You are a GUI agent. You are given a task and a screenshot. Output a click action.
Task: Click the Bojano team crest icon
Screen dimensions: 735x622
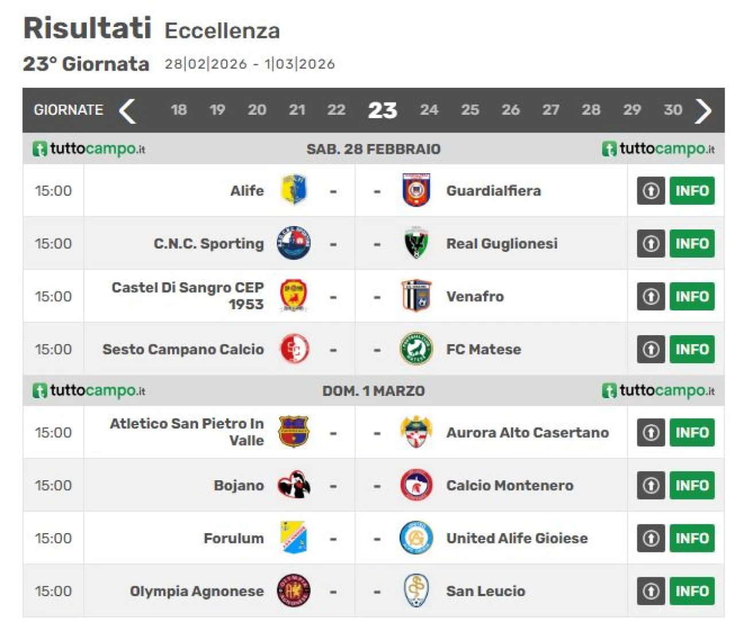coord(294,485)
